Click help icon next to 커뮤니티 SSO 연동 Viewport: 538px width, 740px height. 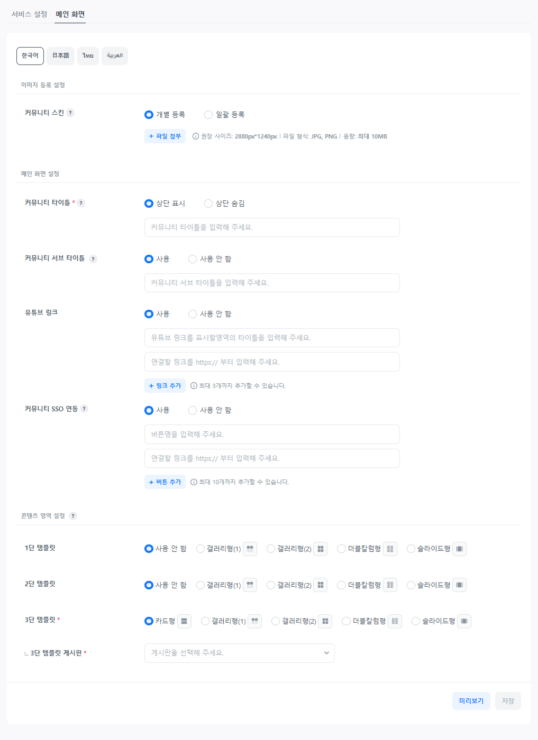(84, 409)
